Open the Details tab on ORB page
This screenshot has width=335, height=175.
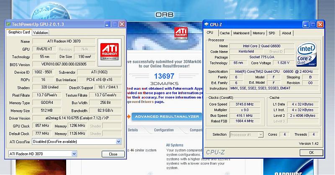pos(133,130)
